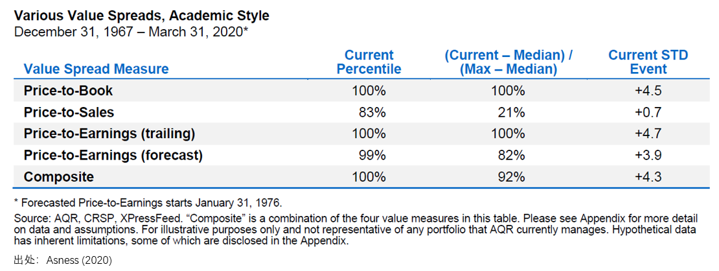Click the 92% value in Composite row
The height and width of the screenshot is (271, 719).
pyautogui.click(x=511, y=177)
